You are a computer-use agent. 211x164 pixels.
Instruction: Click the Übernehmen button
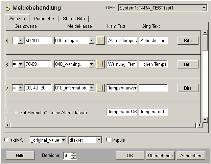pos(160,156)
